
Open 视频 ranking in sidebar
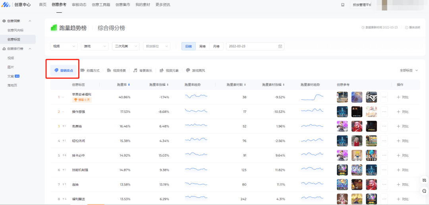11,58
